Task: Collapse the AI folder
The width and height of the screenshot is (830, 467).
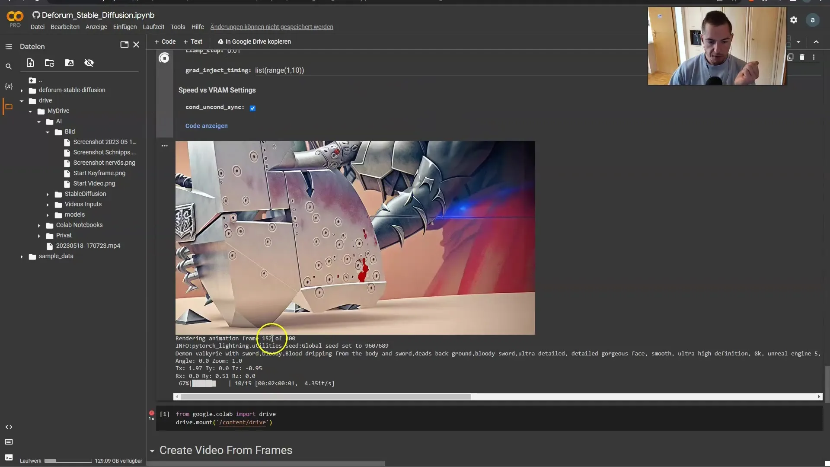Action: [39, 122]
